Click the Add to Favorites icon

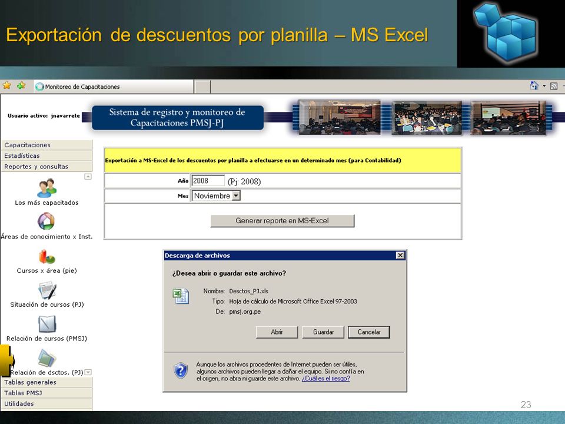click(x=21, y=86)
